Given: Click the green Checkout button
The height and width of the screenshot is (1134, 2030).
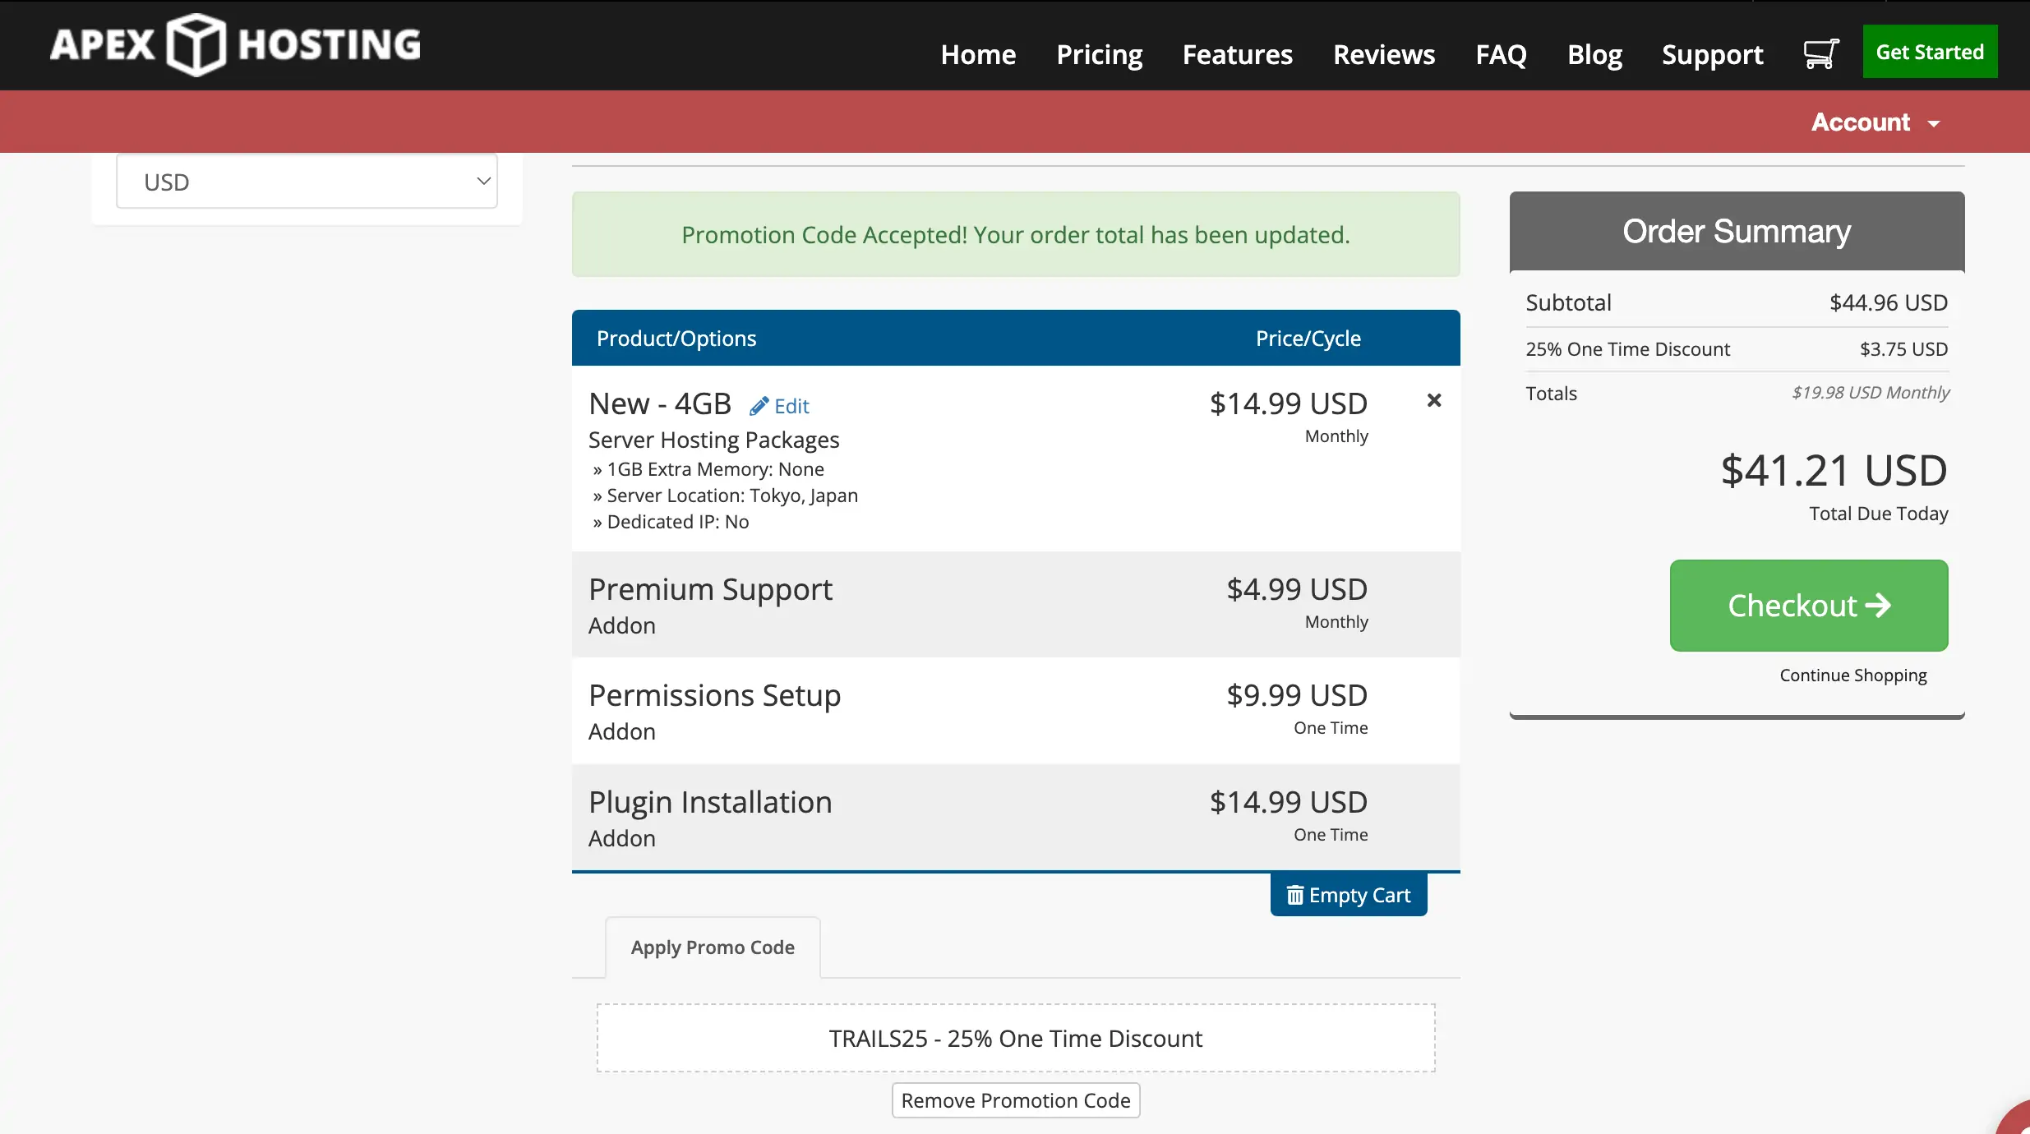Looking at the screenshot, I should tap(1809, 606).
